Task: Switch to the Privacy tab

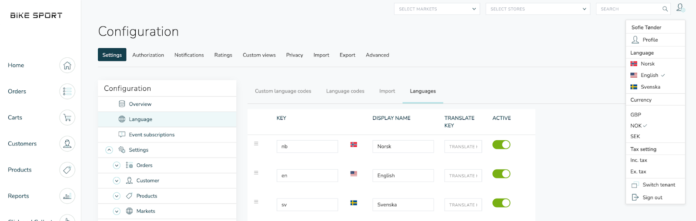Action: [294, 55]
